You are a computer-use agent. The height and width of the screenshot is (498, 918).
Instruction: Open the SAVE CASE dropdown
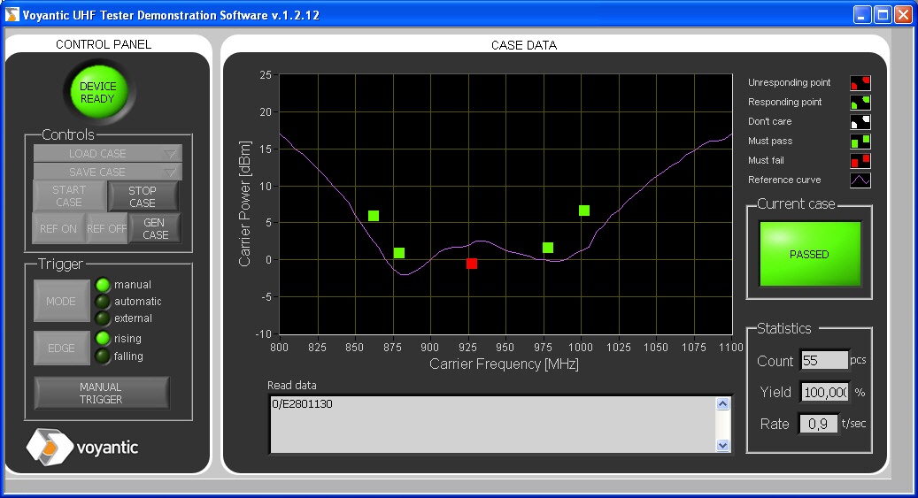pos(107,172)
